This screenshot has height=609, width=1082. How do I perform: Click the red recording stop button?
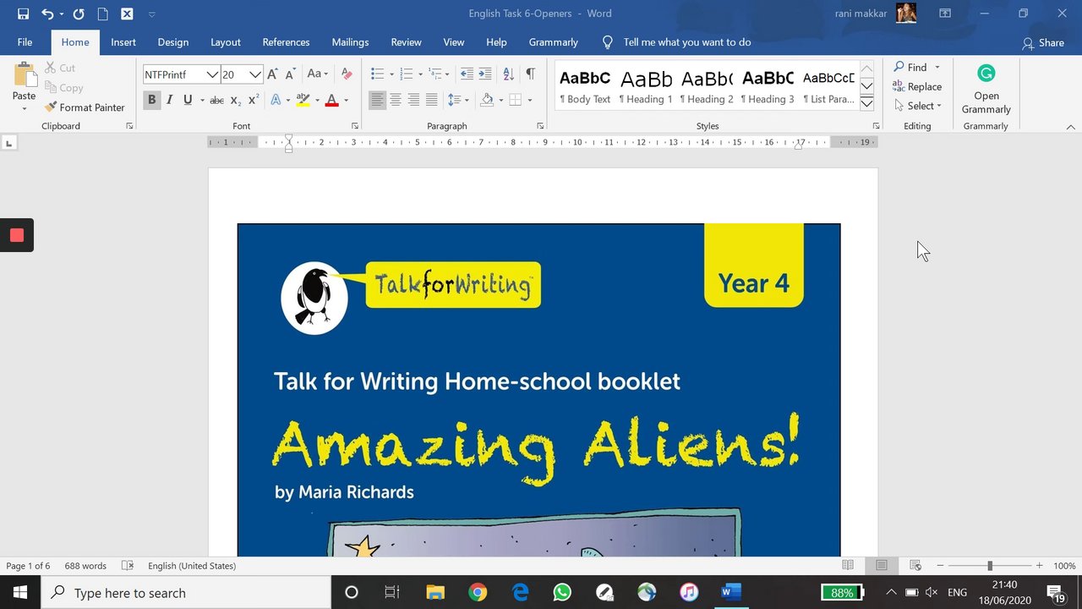17,235
